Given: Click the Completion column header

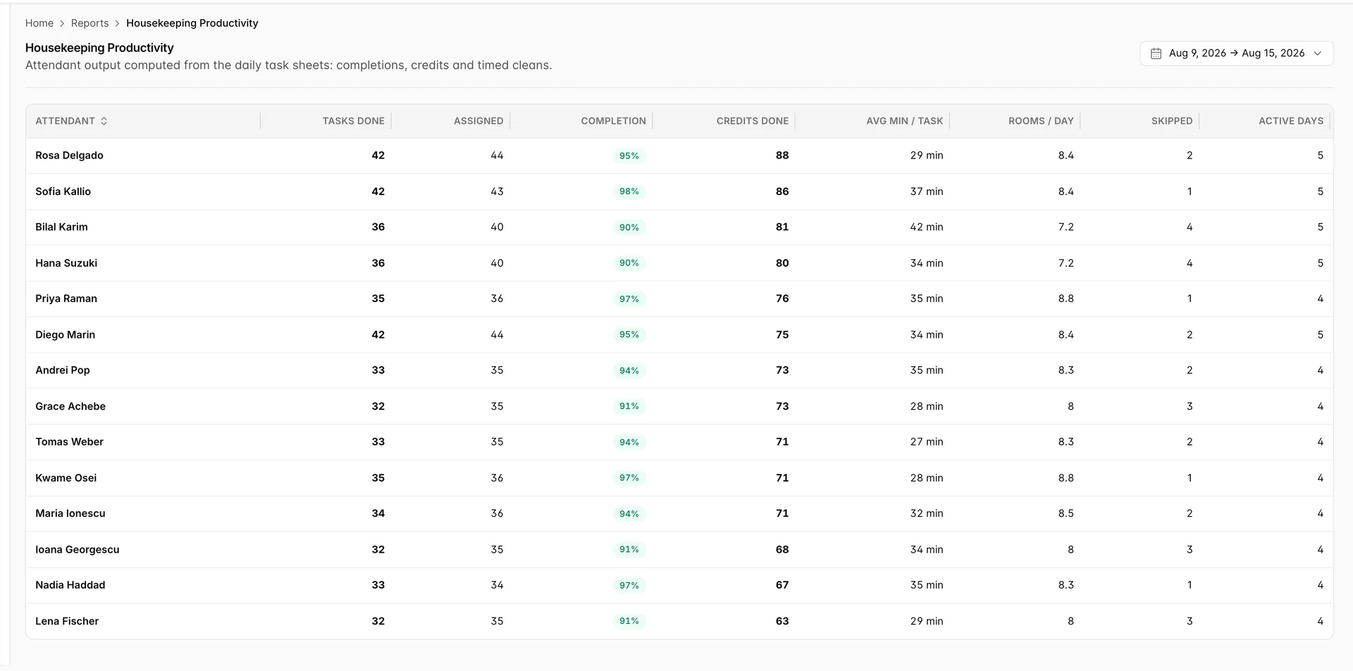Looking at the screenshot, I should point(613,121).
